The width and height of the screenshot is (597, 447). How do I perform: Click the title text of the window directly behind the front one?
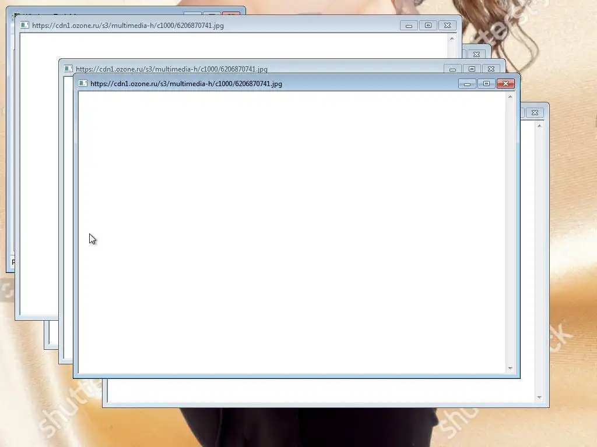click(x=171, y=69)
